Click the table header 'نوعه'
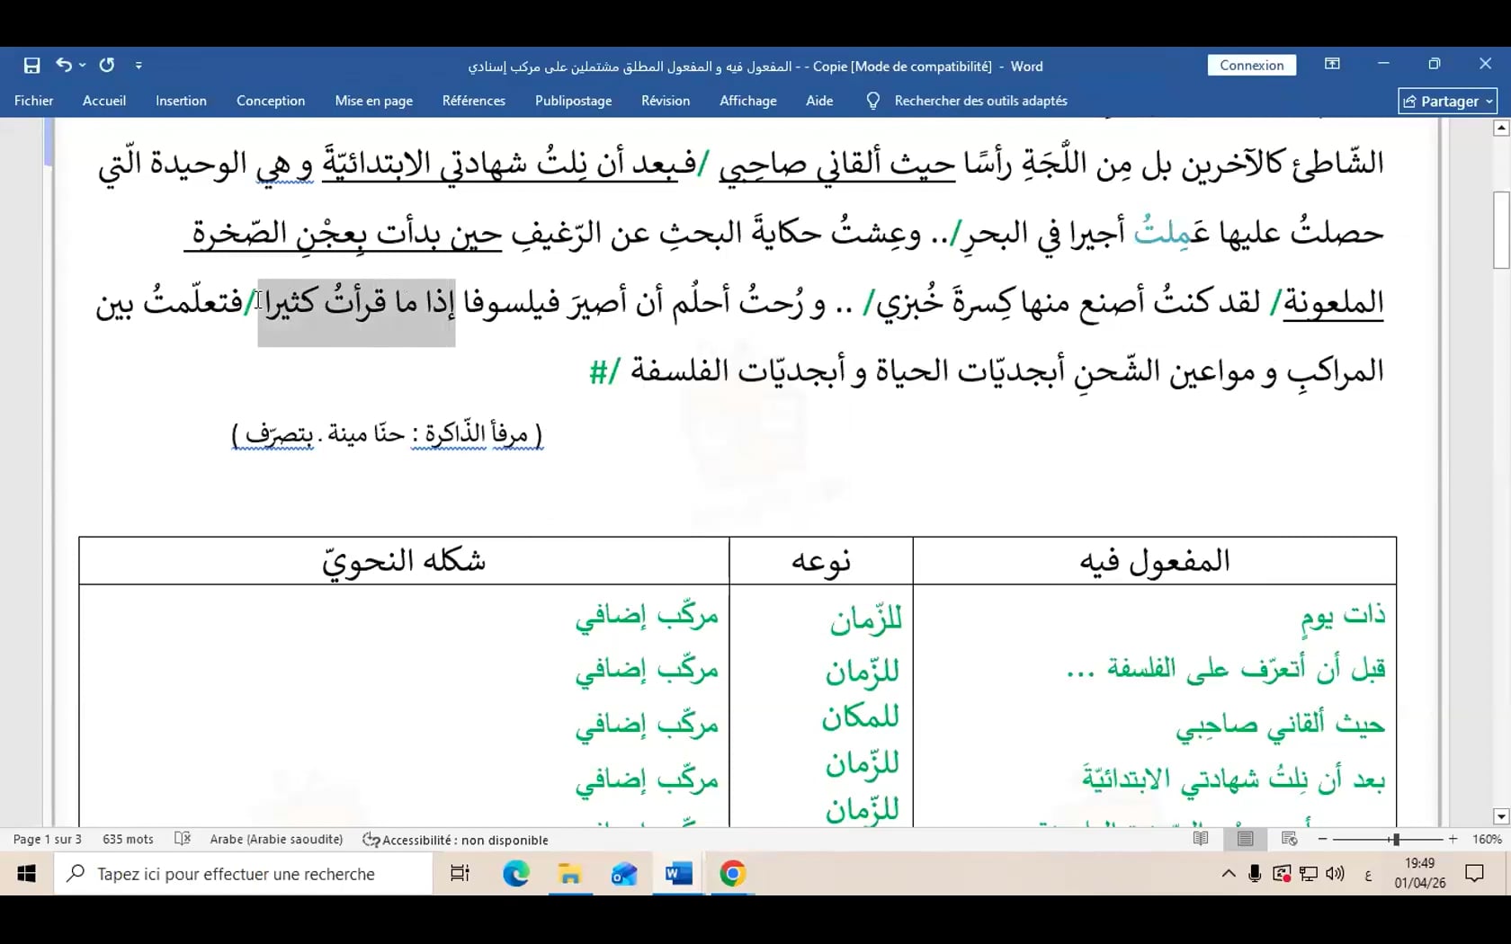 [821, 562]
